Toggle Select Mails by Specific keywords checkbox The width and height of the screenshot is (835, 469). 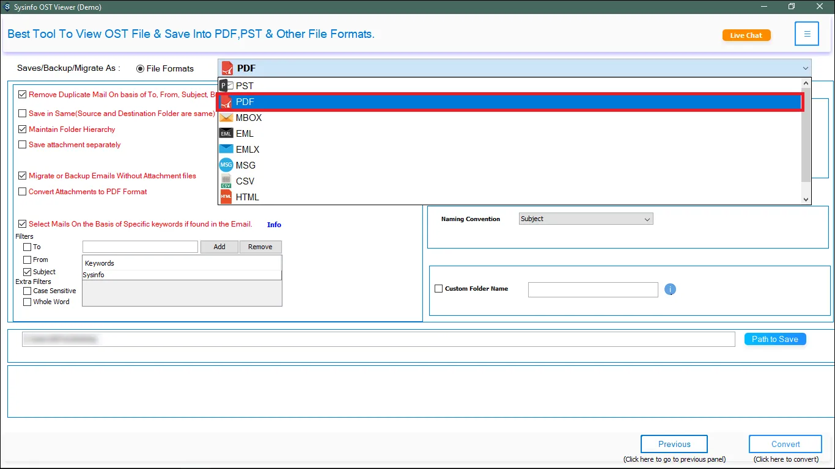pyautogui.click(x=23, y=224)
